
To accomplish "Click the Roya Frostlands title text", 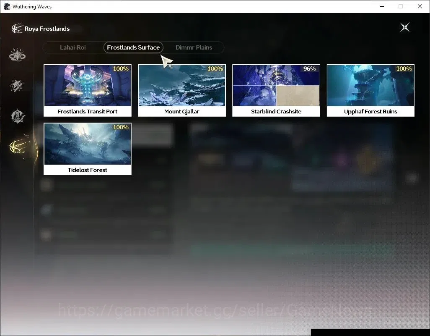I will pyautogui.click(x=47, y=29).
